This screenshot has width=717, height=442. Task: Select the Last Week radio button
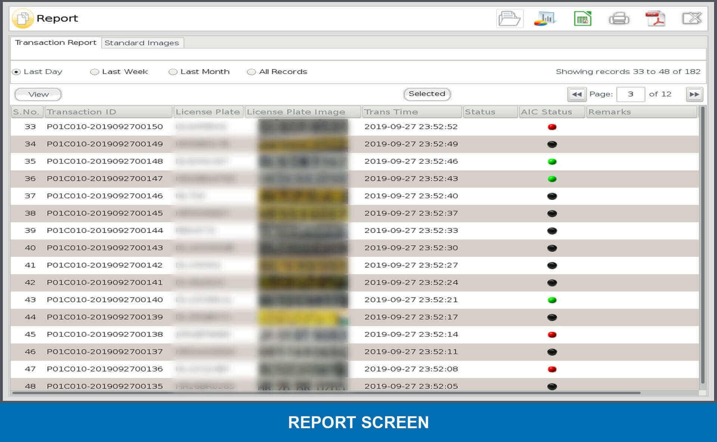pyautogui.click(x=94, y=72)
